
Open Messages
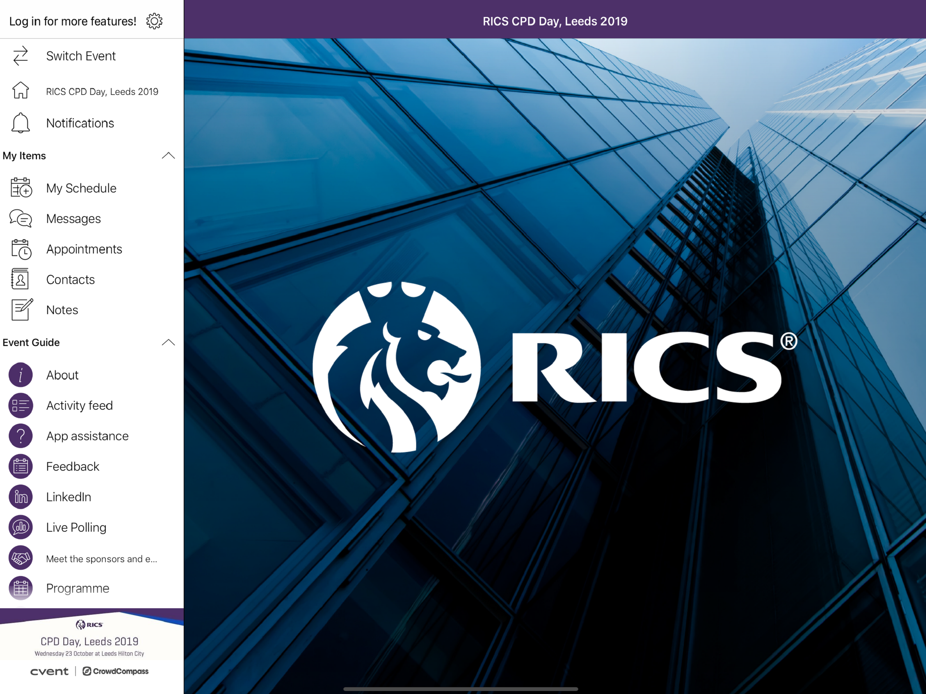tap(92, 219)
